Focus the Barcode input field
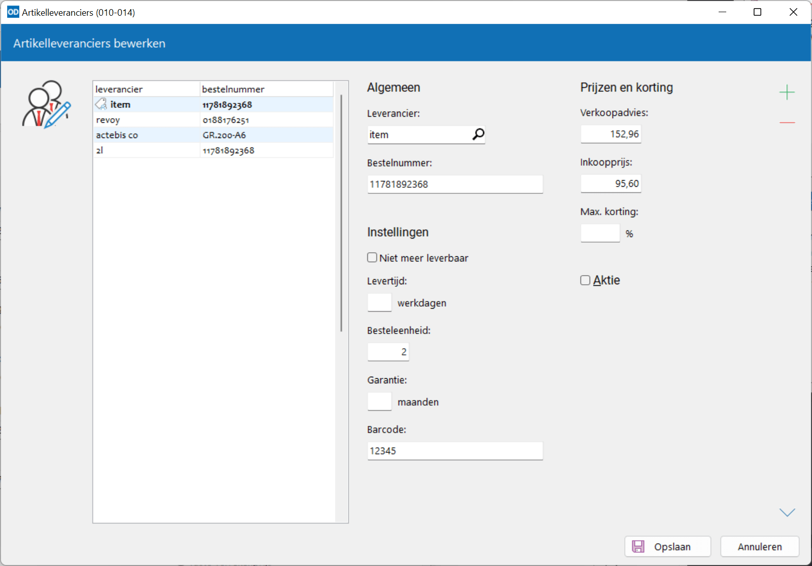 pos(455,451)
